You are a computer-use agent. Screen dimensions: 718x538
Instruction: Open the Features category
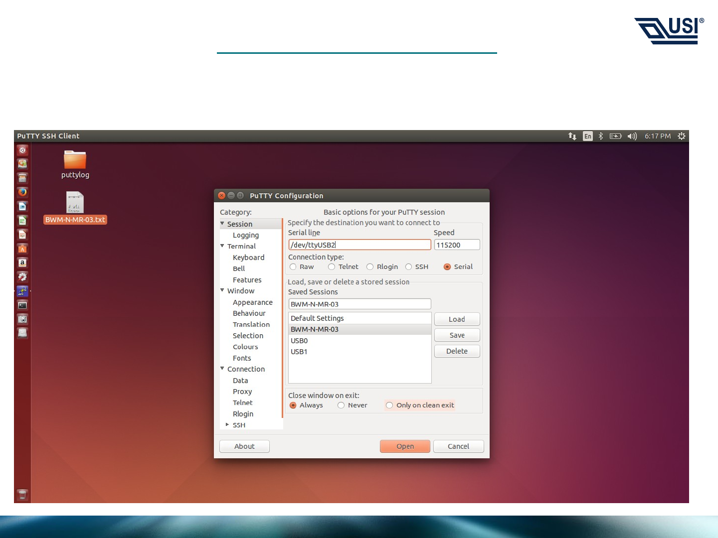click(247, 280)
